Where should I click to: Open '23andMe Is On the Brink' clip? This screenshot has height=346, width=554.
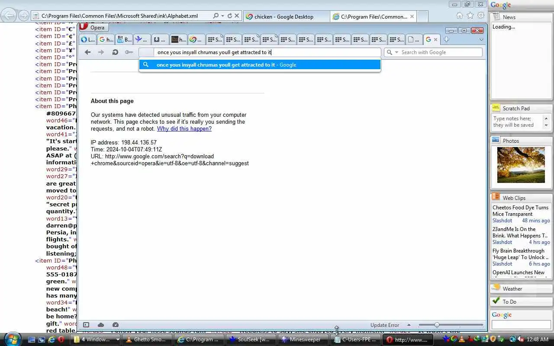pyautogui.click(x=520, y=232)
